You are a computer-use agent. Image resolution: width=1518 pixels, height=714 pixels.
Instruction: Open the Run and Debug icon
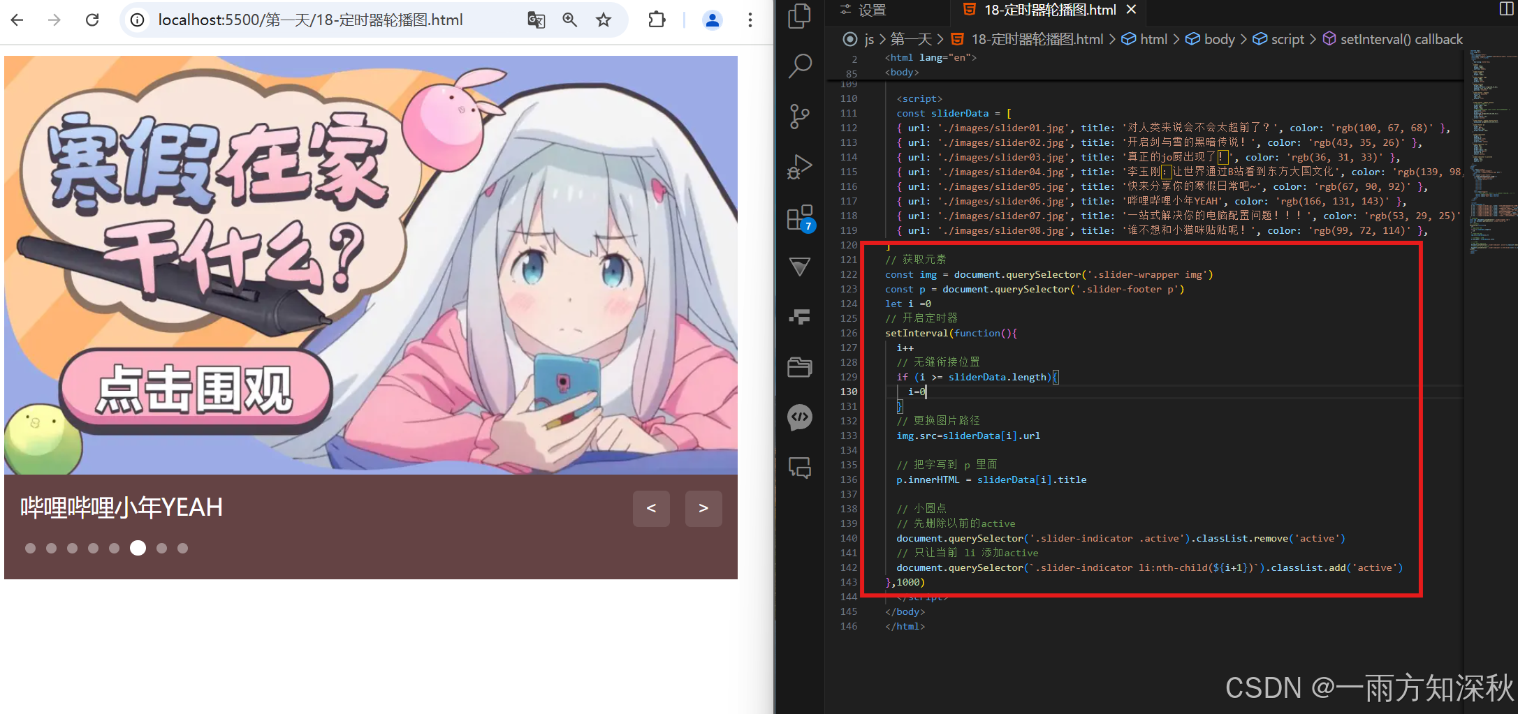tap(800, 167)
